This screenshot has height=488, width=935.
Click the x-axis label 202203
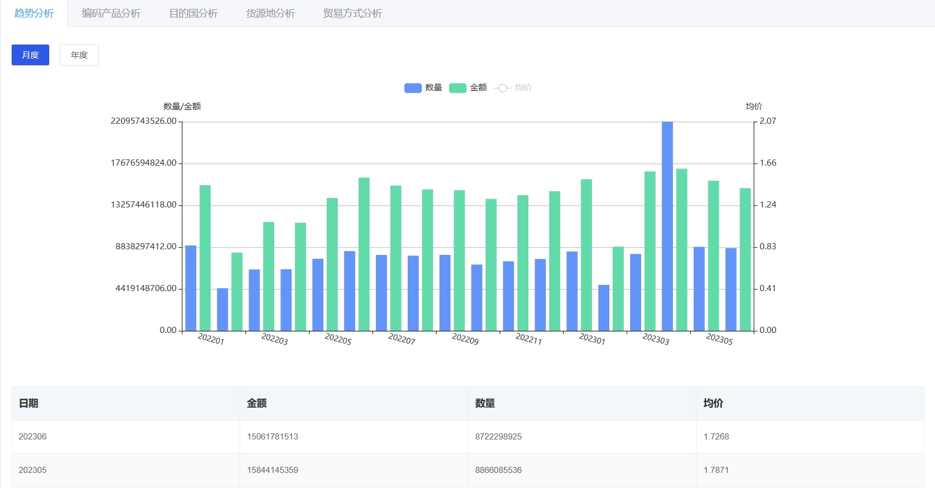tap(275, 339)
